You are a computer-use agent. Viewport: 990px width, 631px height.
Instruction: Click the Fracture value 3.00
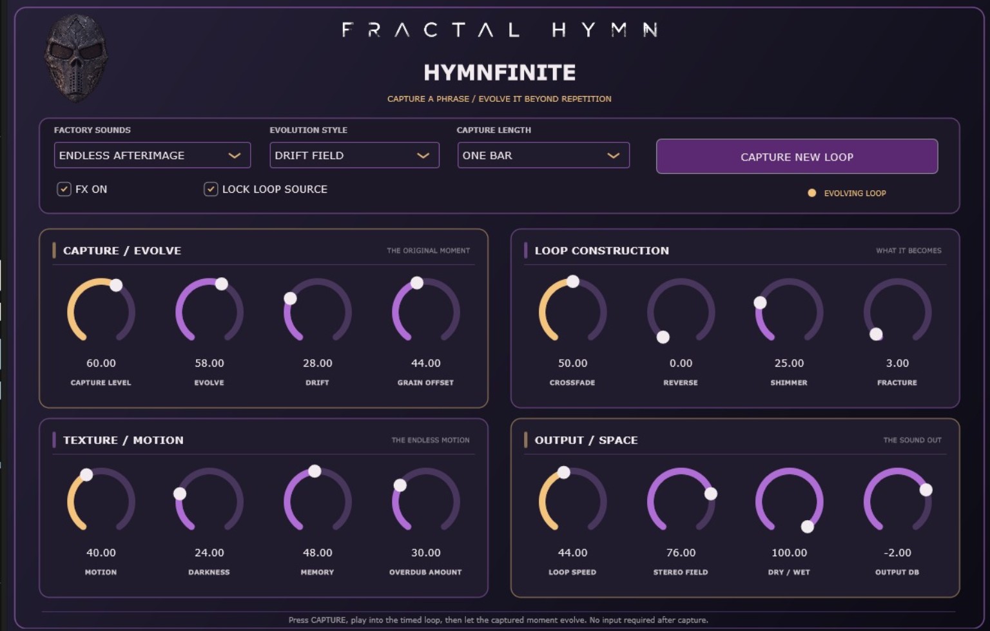click(898, 364)
